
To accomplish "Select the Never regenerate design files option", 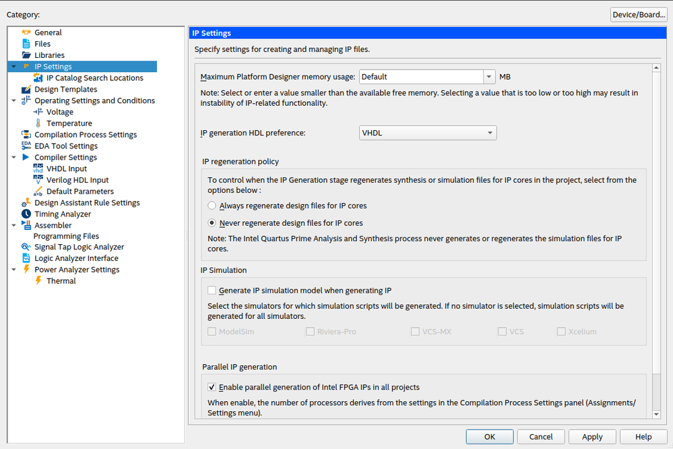I will pos(212,223).
